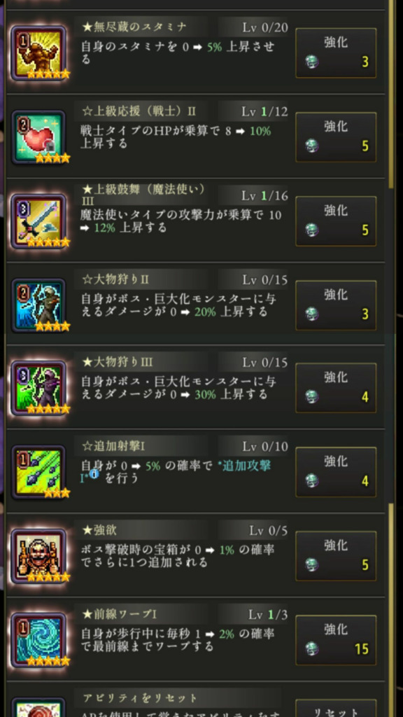Upgrade 前線ワープI for 15 points
Image resolution: width=403 pixels, height=717 pixels.
point(336,640)
